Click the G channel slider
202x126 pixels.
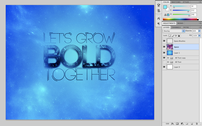pos(181,10)
